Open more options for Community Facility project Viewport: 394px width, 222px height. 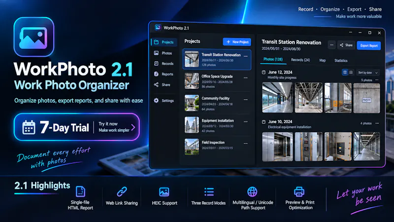(245, 100)
